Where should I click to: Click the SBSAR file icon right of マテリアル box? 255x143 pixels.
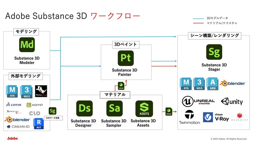click(169, 111)
